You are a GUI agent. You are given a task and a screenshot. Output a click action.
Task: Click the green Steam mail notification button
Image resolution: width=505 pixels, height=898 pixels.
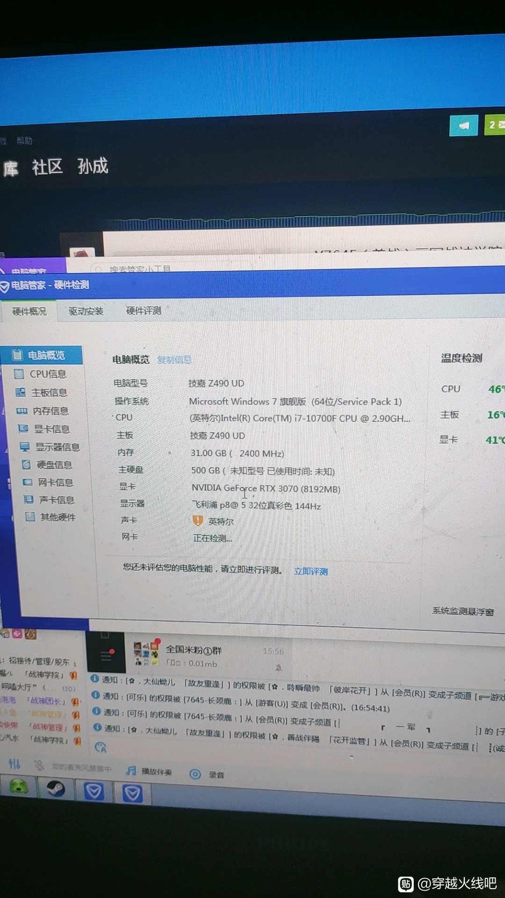coord(495,124)
